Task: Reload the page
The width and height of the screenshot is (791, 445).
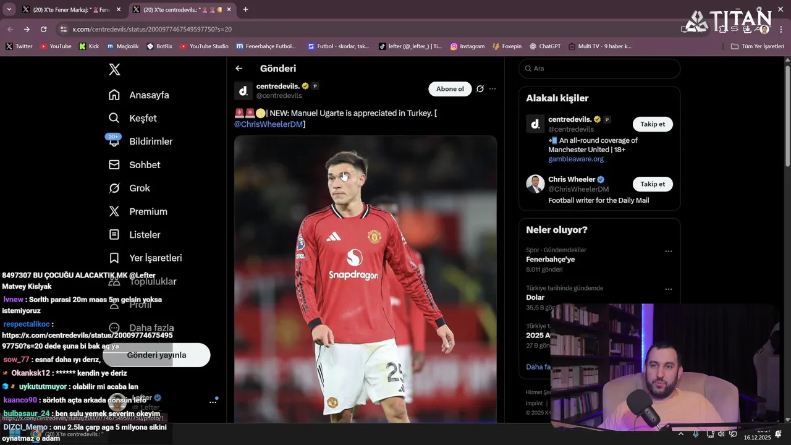Action: [x=43, y=29]
